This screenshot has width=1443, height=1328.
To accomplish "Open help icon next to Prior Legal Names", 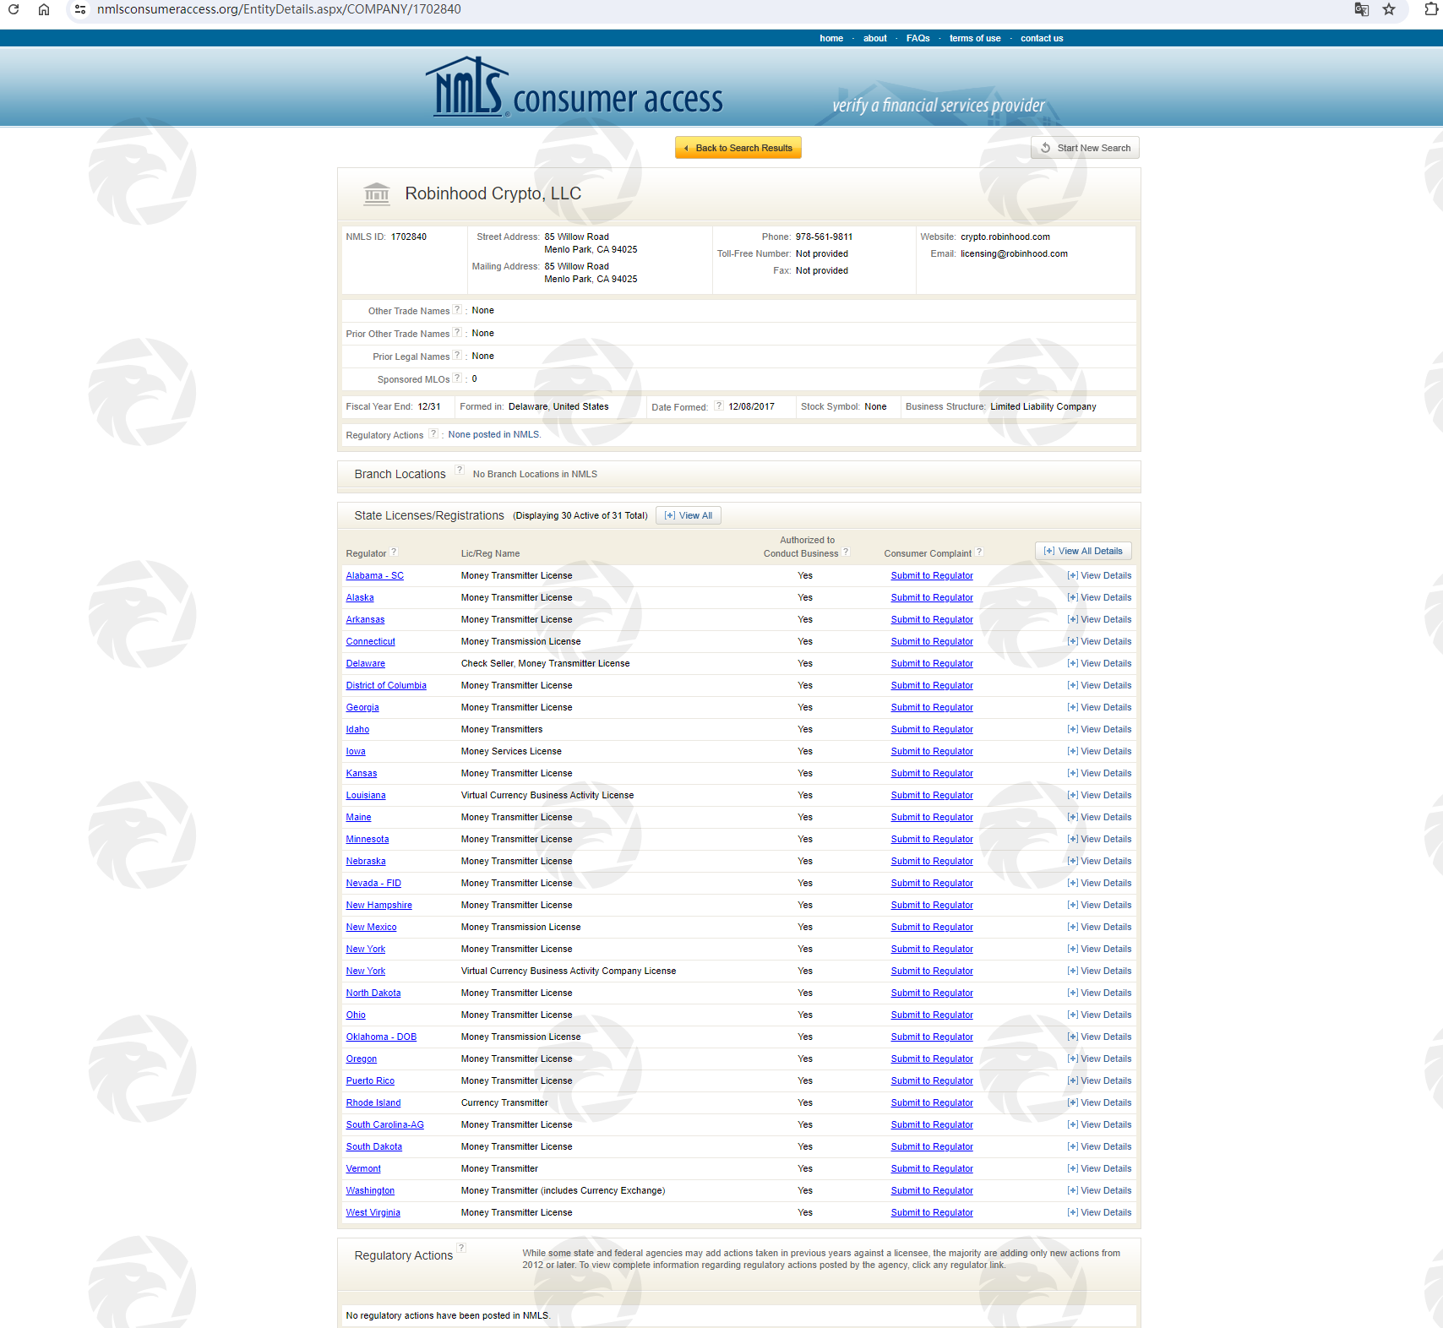I will click(457, 355).
